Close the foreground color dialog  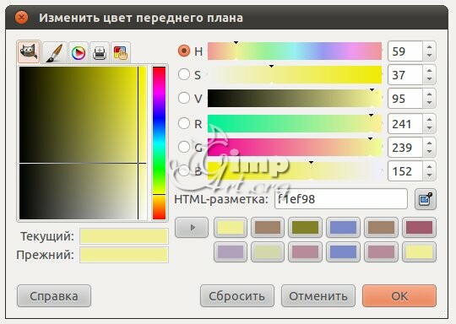point(21,18)
